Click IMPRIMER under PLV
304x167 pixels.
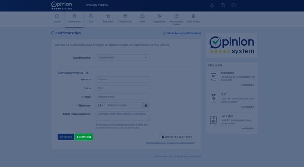[248, 107]
